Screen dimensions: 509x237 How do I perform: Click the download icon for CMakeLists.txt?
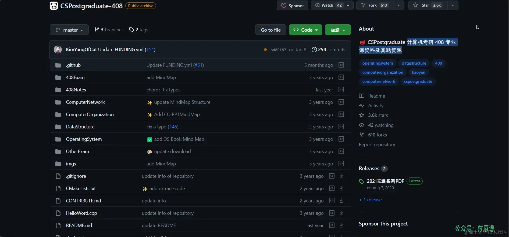[x=341, y=188]
